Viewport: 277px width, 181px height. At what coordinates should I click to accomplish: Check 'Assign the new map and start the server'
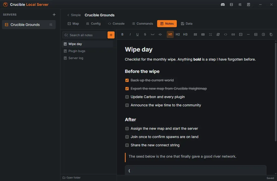(127, 129)
